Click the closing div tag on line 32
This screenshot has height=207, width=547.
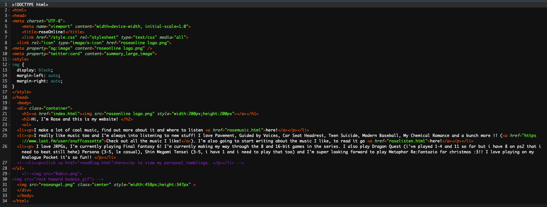coord(24,190)
